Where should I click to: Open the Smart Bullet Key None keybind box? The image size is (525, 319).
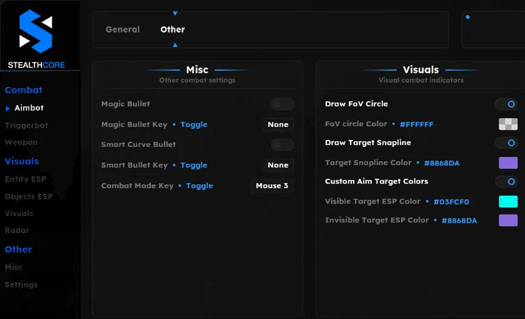coord(278,165)
